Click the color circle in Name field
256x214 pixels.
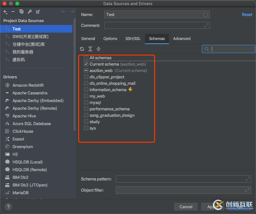coord(205,14)
